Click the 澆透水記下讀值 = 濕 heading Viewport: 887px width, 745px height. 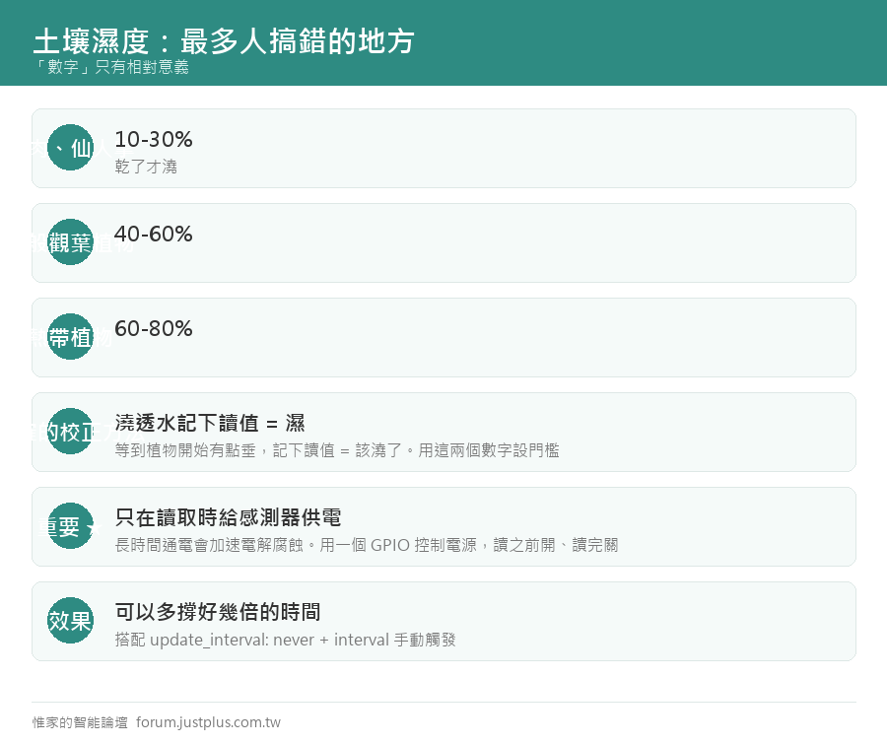210,423
